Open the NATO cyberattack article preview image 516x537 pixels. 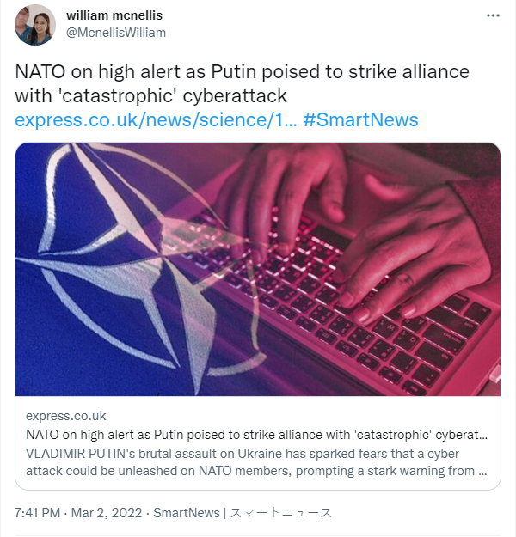[258, 268]
